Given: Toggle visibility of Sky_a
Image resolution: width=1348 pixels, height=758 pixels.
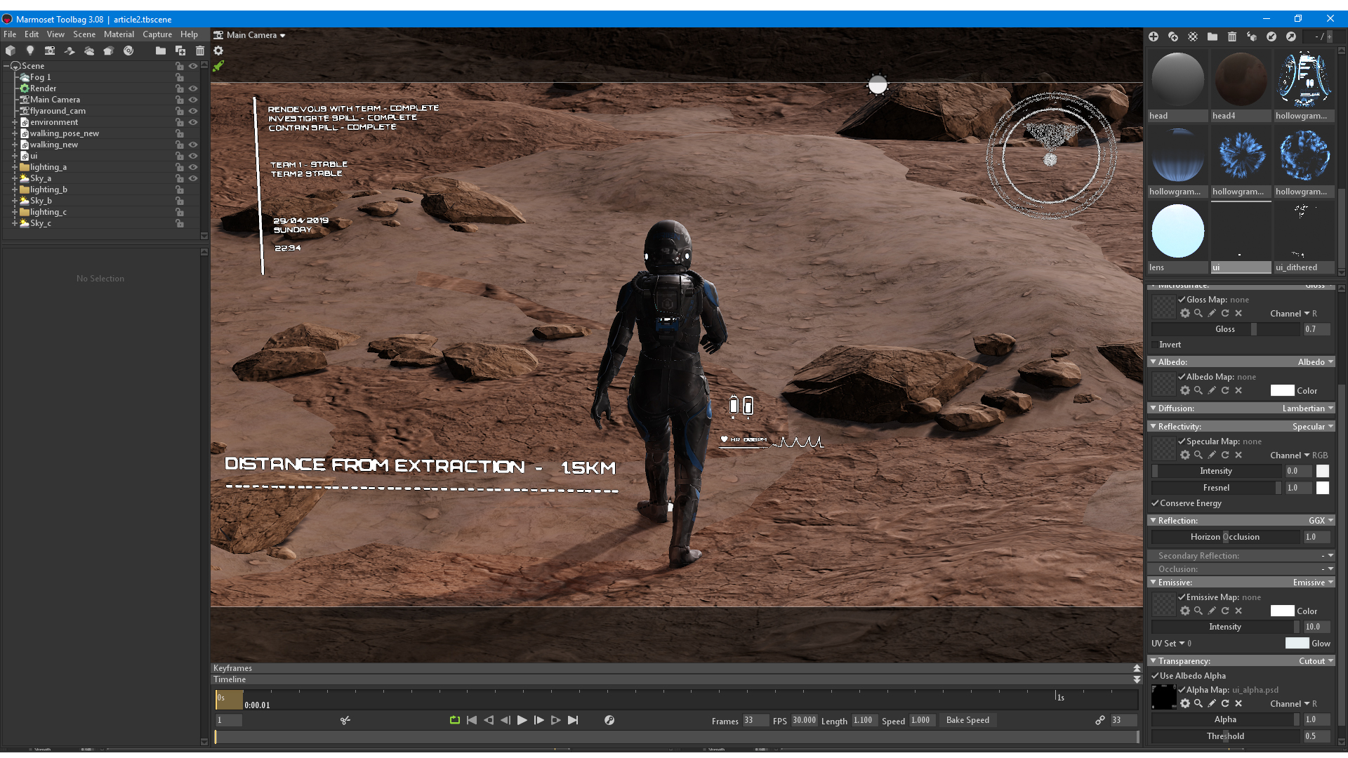Looking at the screenshot, I should (x=193, y=178).
